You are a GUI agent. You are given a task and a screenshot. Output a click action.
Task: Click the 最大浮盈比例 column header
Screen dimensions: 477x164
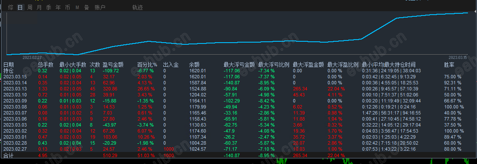343,65
